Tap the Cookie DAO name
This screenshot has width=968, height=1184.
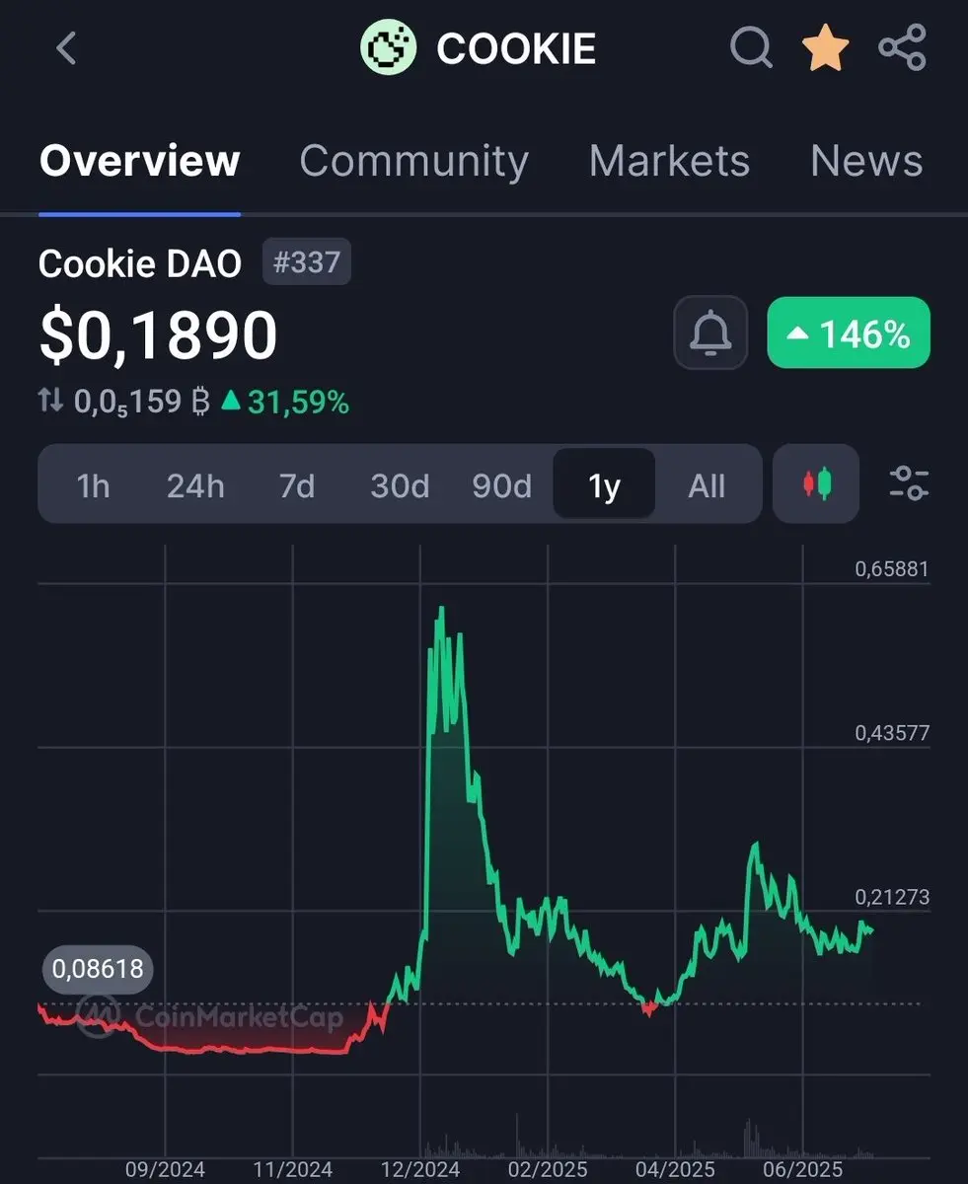click(x=140, y=263)
